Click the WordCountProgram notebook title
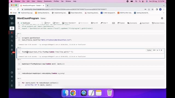The image size is (175, 98). (28, 18)
